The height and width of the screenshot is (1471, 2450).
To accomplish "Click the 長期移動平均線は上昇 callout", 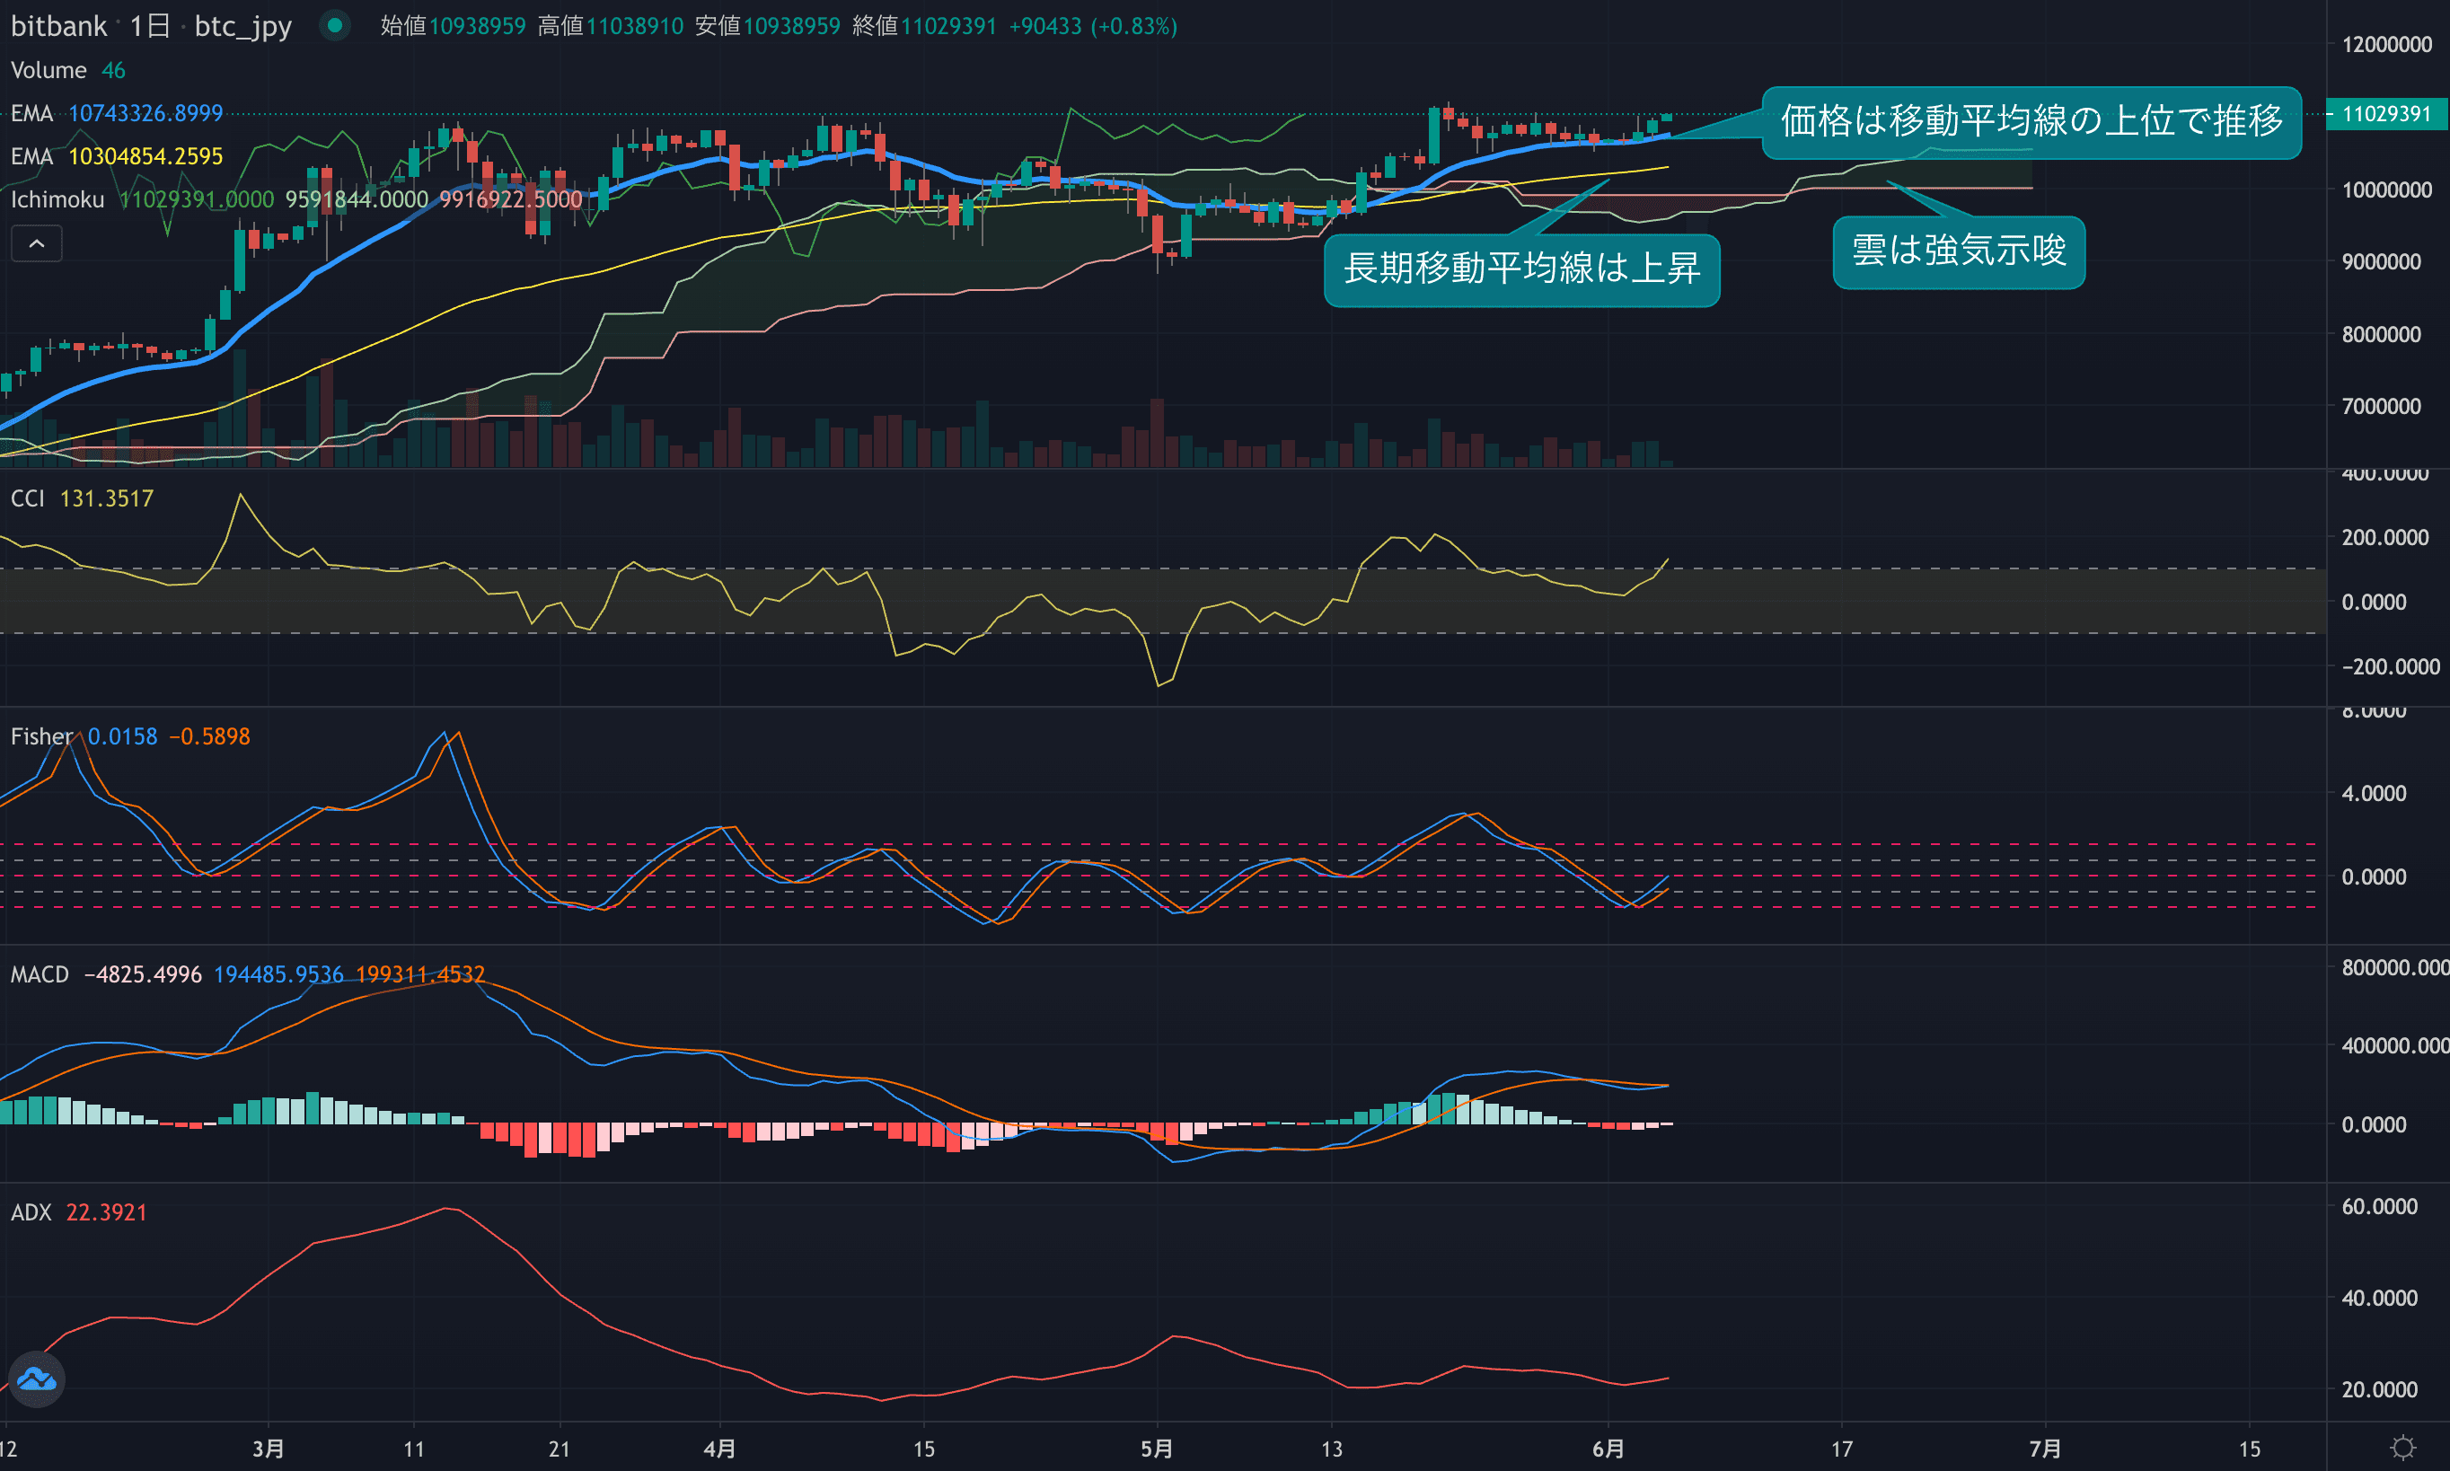I will (x=1521, y=269).
